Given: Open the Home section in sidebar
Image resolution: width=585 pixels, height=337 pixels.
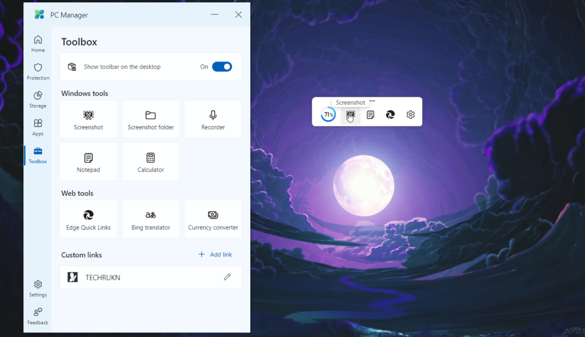Looking at the screenshot, I should [38, 43].
